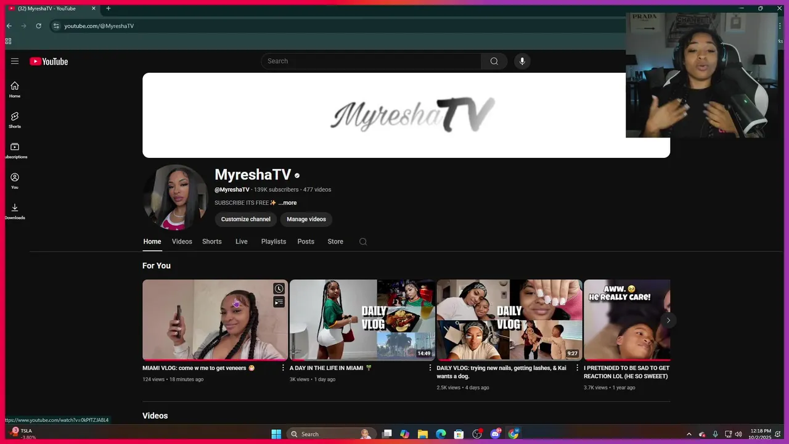The width and height of the screenshot is (789, 444).
Task: Open the MyreshaTV channel avatar
Action: pos(175,197)
